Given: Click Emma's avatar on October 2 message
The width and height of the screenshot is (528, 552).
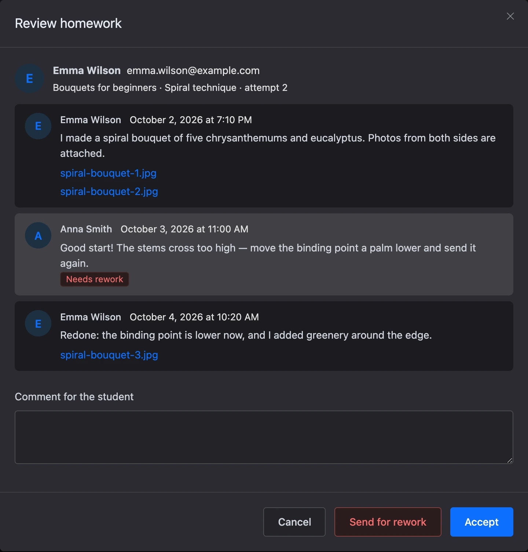Looking at the screenshot, I should (x=38, y=126).
